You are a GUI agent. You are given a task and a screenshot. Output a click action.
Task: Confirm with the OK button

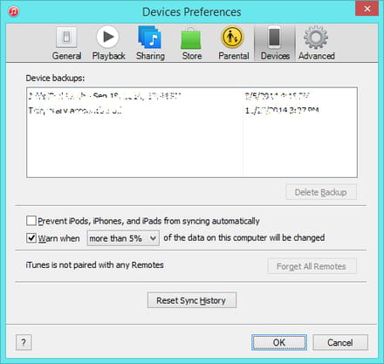279,342
